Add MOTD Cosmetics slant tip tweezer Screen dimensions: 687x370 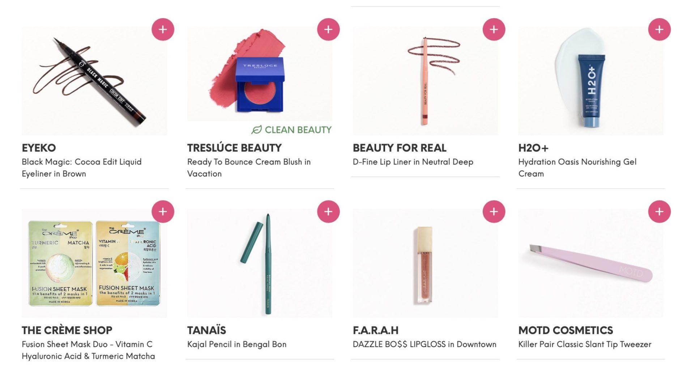tap(659, 212)
